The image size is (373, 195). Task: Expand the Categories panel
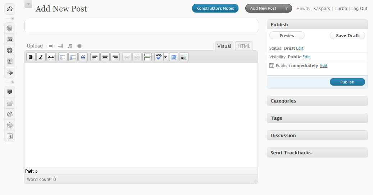(317, 101)
